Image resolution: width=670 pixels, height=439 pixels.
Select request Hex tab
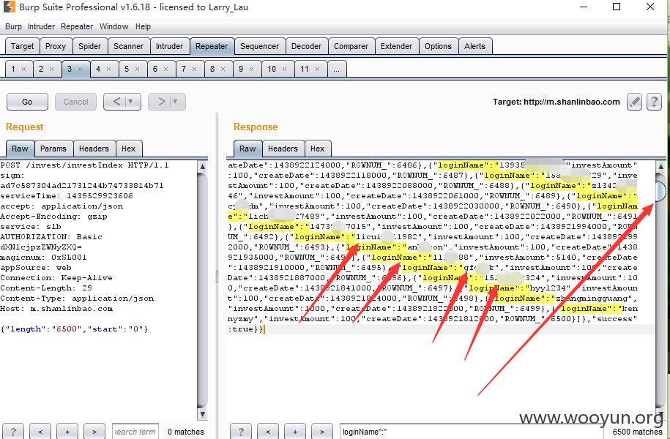tap(129, 149)
